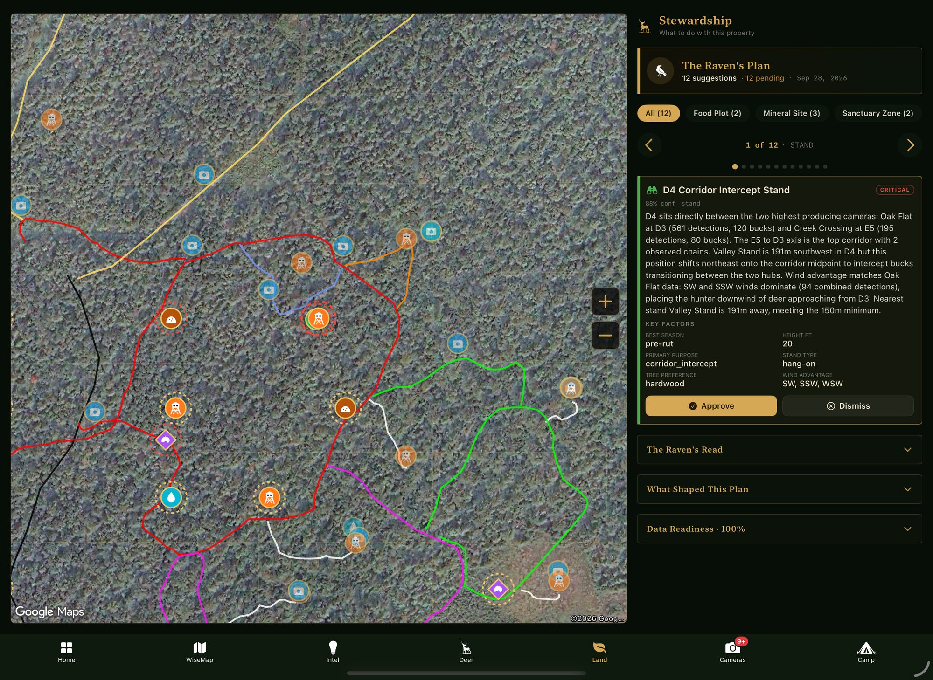Approve the D4 Corridor Intercept Stand
Screen dimensions: 933x680
(711, 406)
